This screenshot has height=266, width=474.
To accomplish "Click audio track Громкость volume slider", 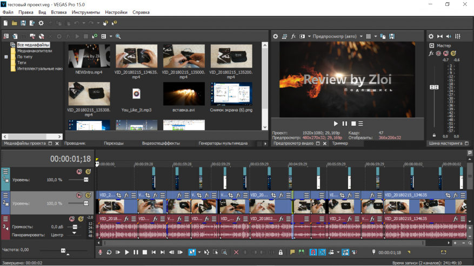I will (x=75, y=227).
